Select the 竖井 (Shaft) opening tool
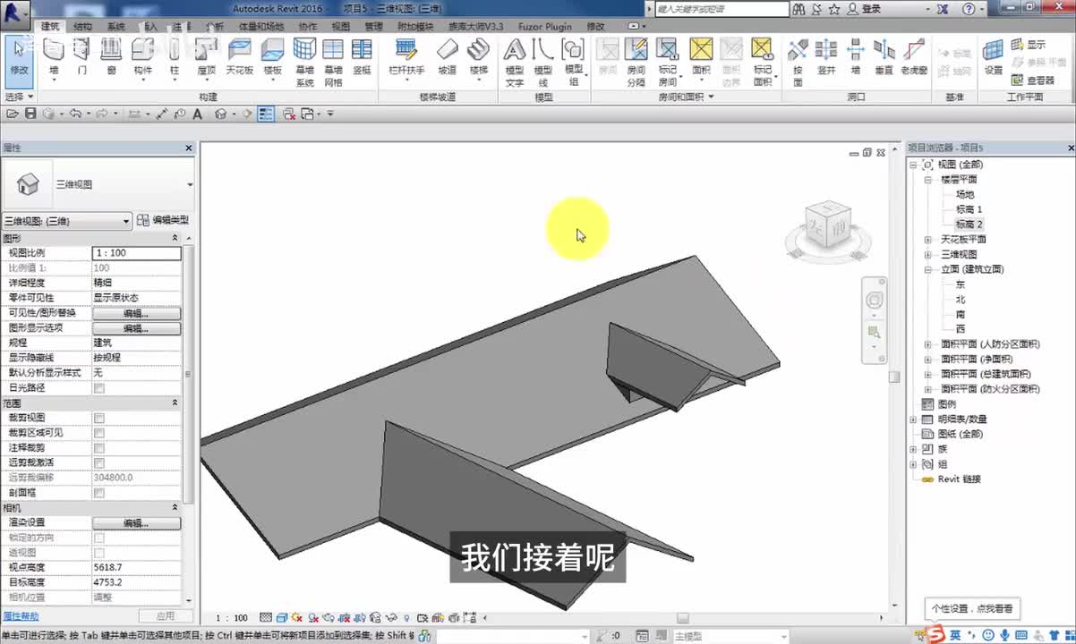Image resolution: width=1076 pixels, height=644 pixels. 826,57
